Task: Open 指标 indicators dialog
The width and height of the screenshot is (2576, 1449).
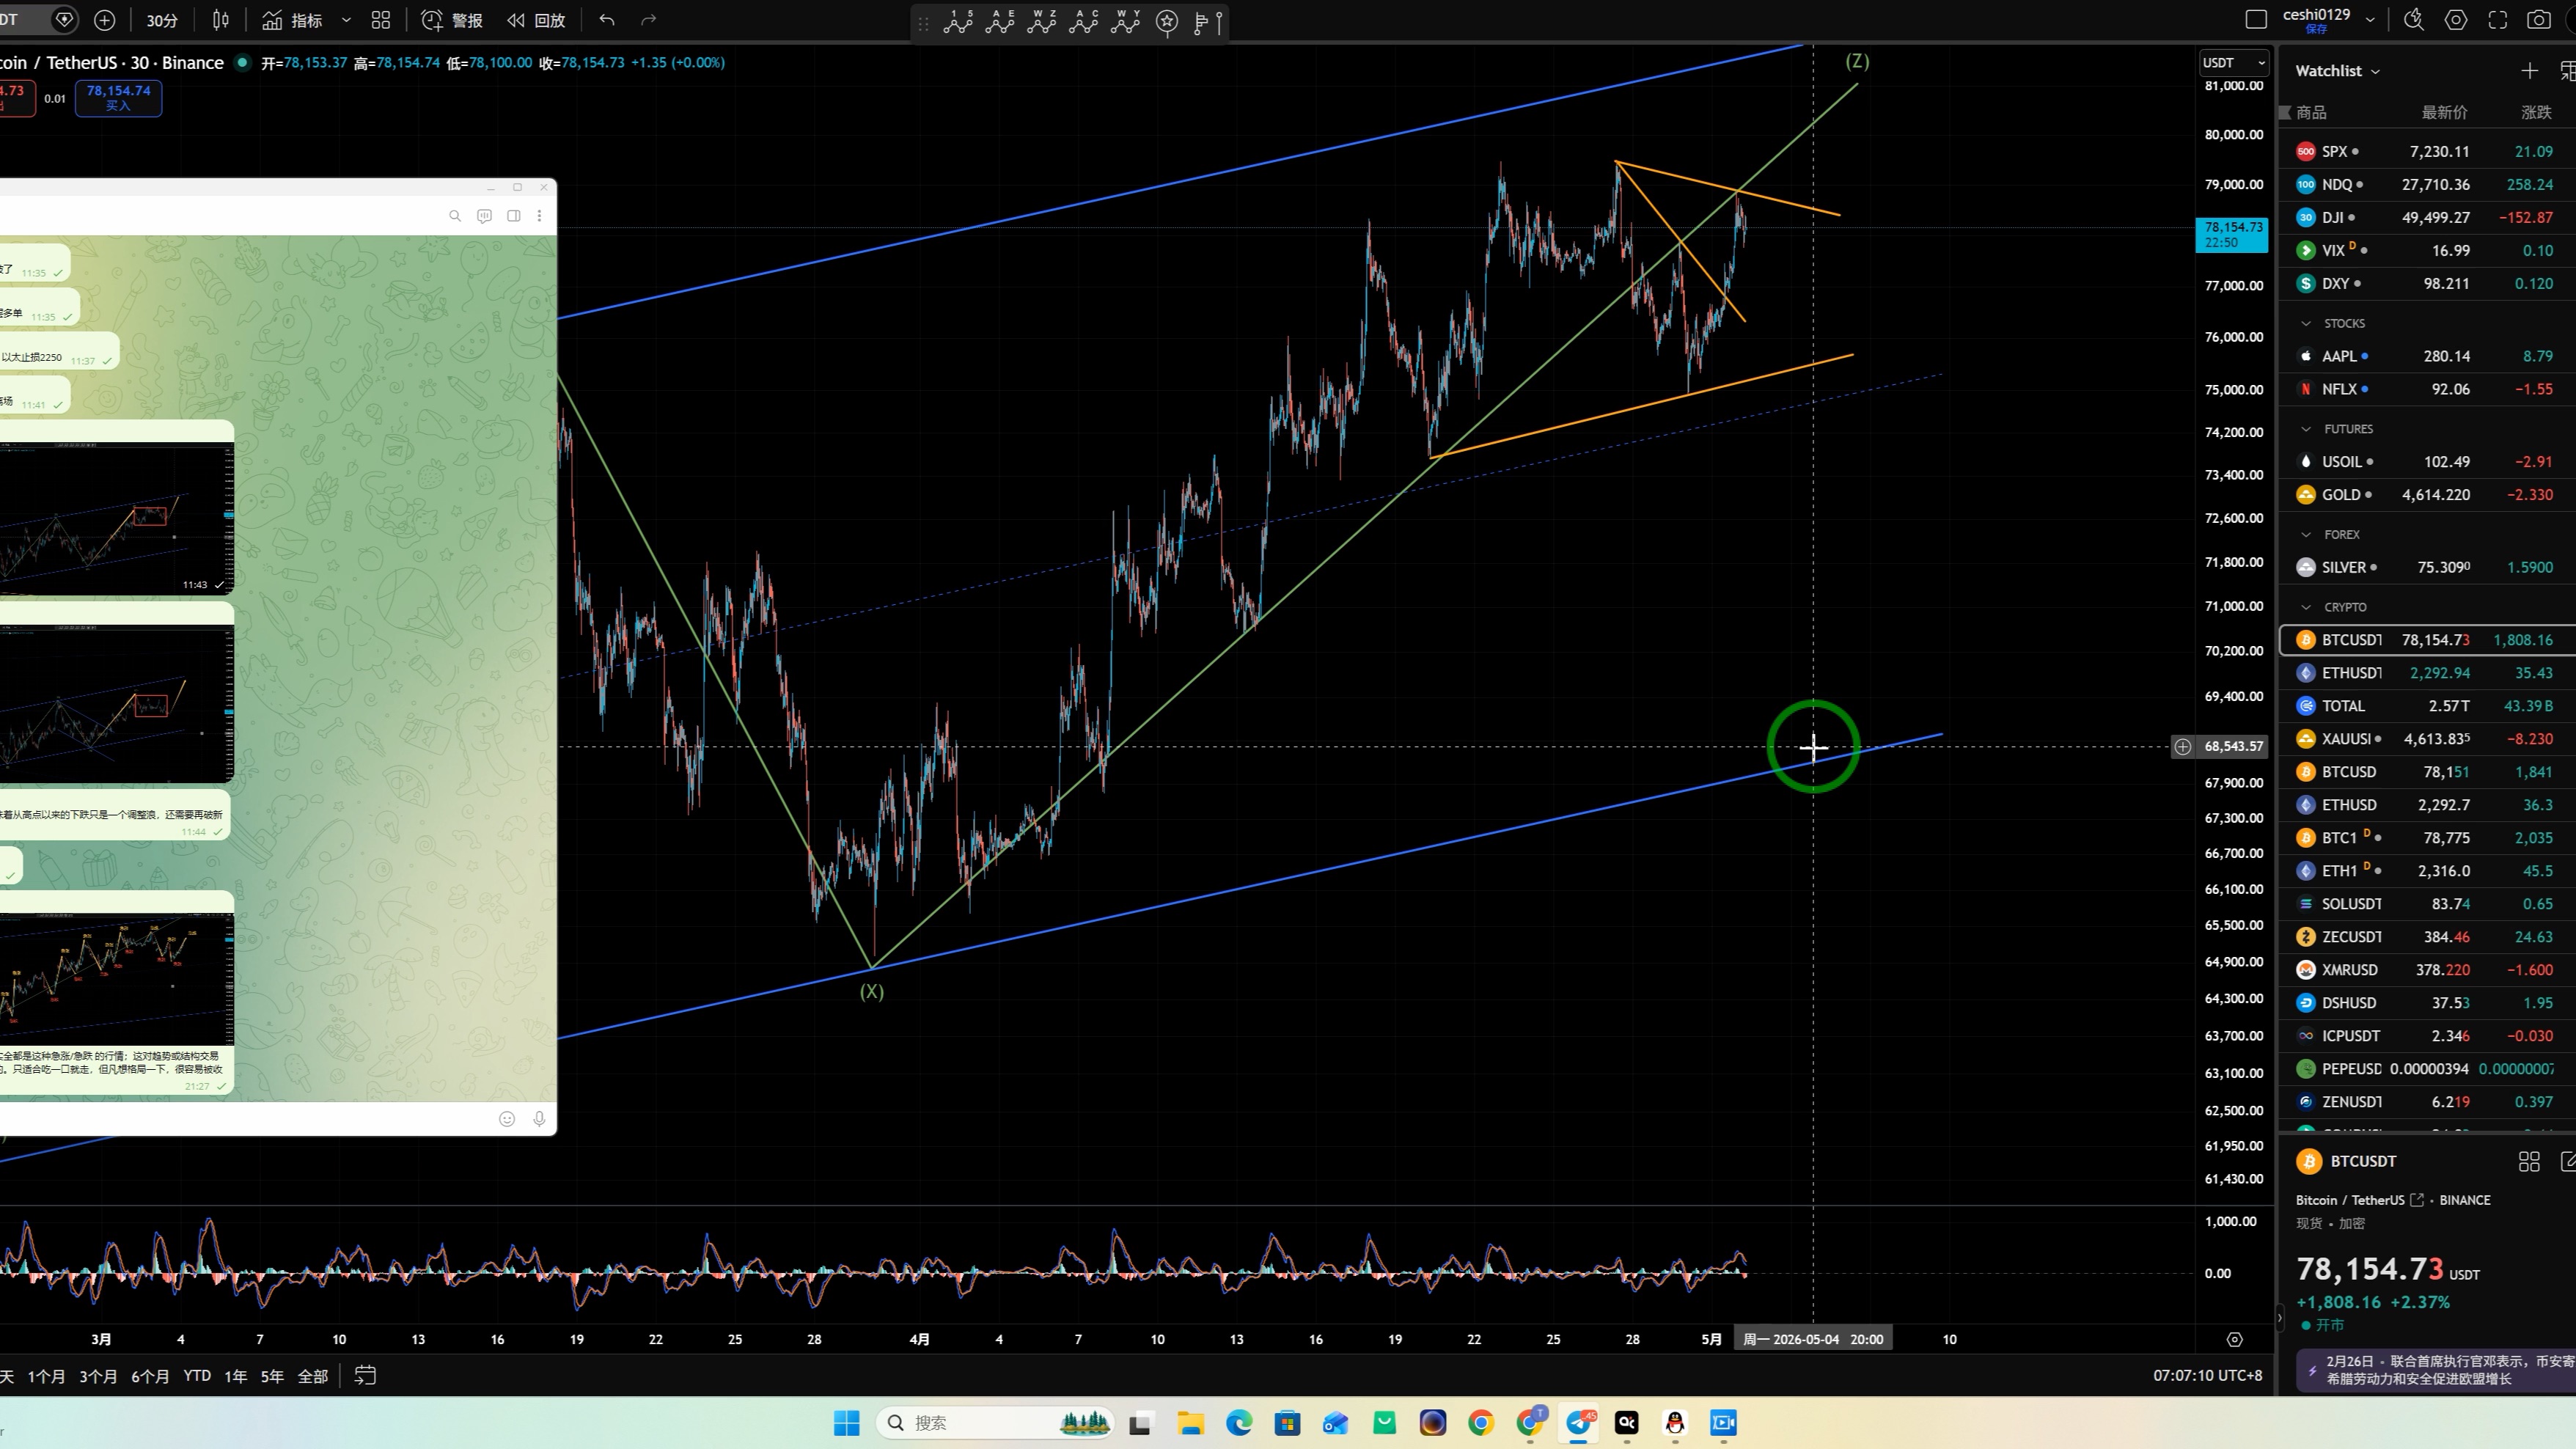Action: [x=292, y=20]
